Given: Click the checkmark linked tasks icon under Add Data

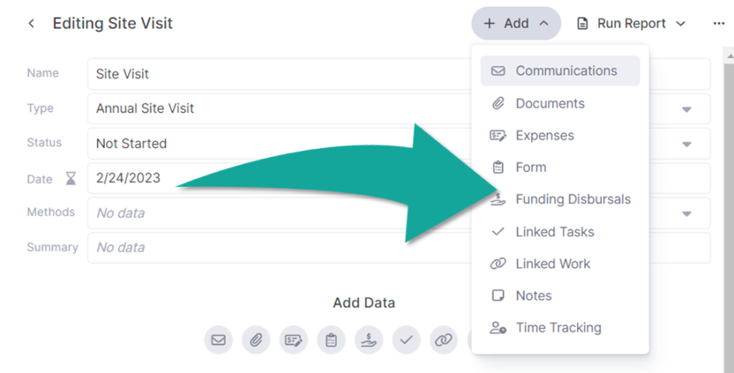Looking at the screenshot, I should coord(406,340).
